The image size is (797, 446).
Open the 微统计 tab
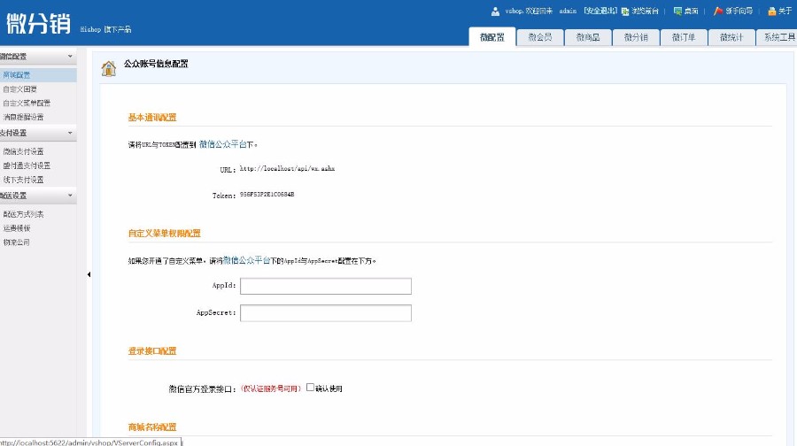coord(731,37)
